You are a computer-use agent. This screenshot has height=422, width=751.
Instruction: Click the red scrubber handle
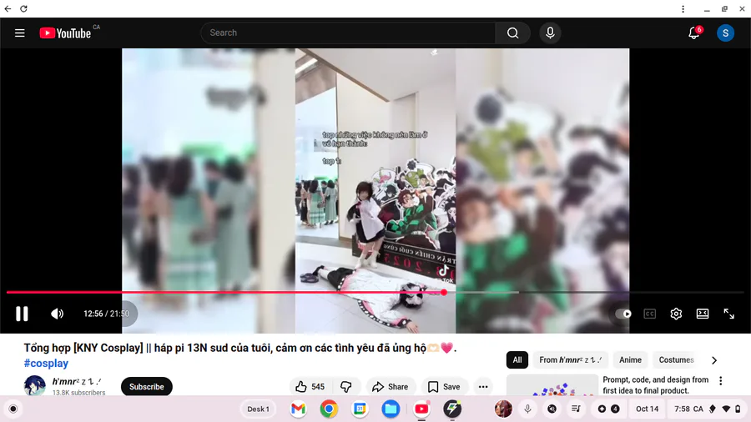(x=444, y=293)
